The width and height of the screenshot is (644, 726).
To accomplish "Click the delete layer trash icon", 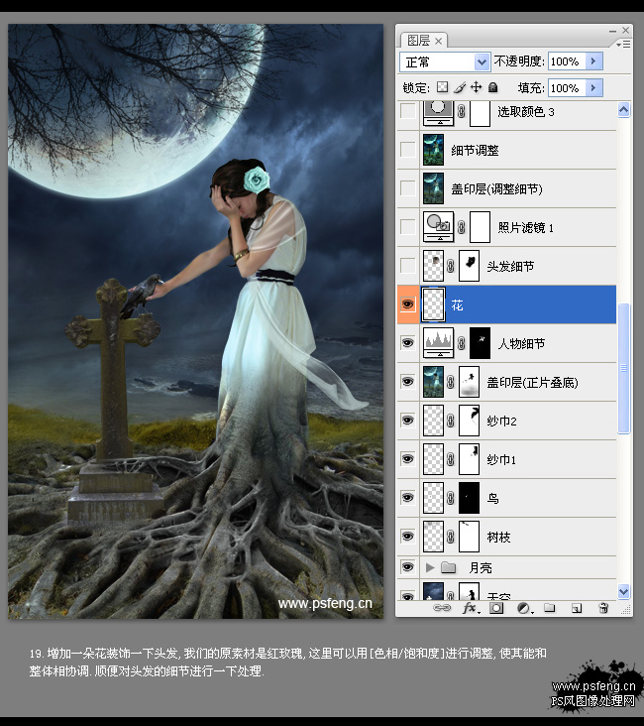I will [x=603, y=608].
